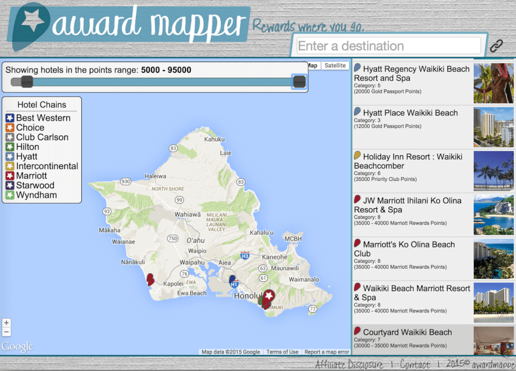Zoom out on the map
The width and height of the screenshot is (516, 371).
[6, 332]
